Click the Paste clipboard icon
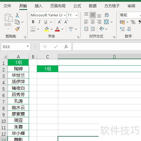This screenshot has width=141, height=141. click(x=8, y=17)
